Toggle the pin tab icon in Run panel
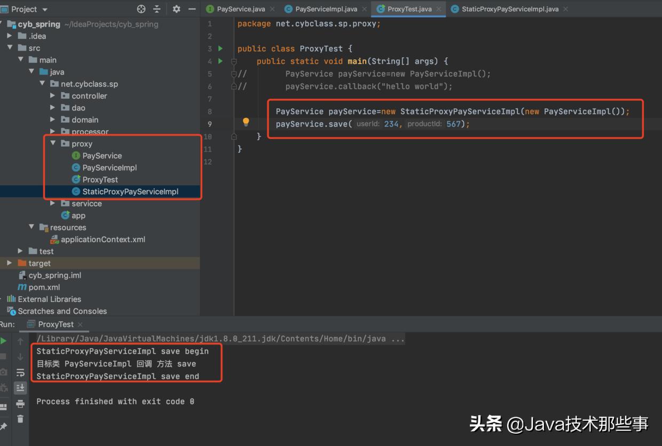Screen dimensions: 662x446 pyautogui.click(x=4, y=426)
